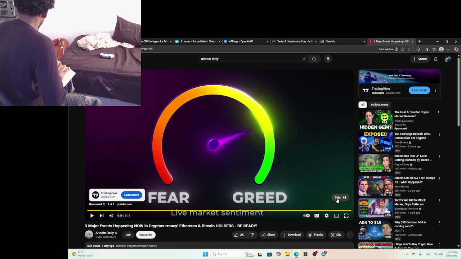Image resolution: width=461 pixels, height=259 pixels.
Task: Mute the video volume icon
Action: point(111,215)
